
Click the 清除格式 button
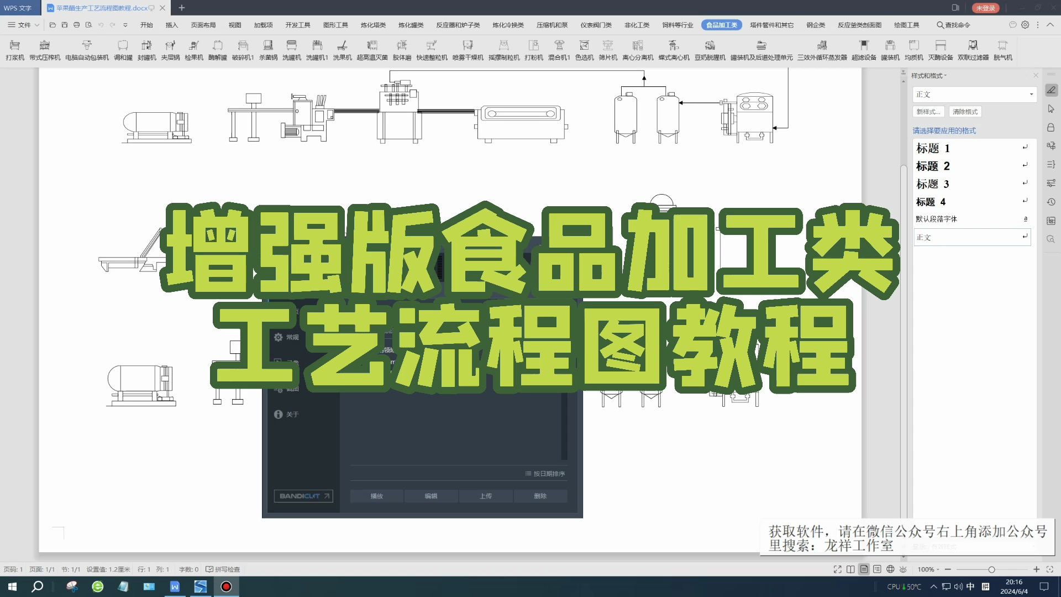point(965,112)
